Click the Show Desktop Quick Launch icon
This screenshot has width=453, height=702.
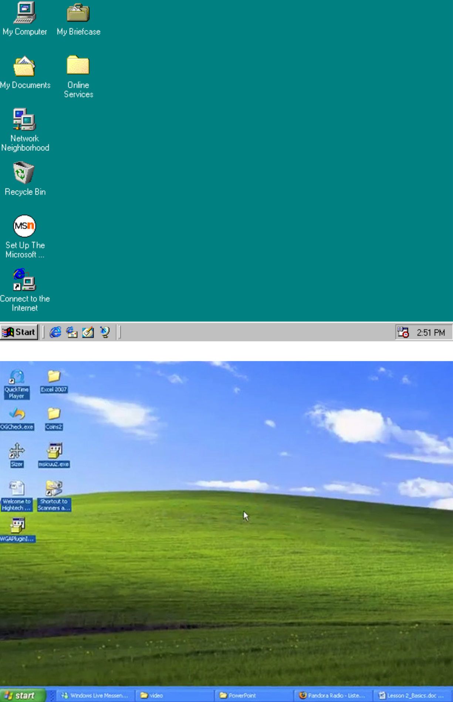(88, 332)
